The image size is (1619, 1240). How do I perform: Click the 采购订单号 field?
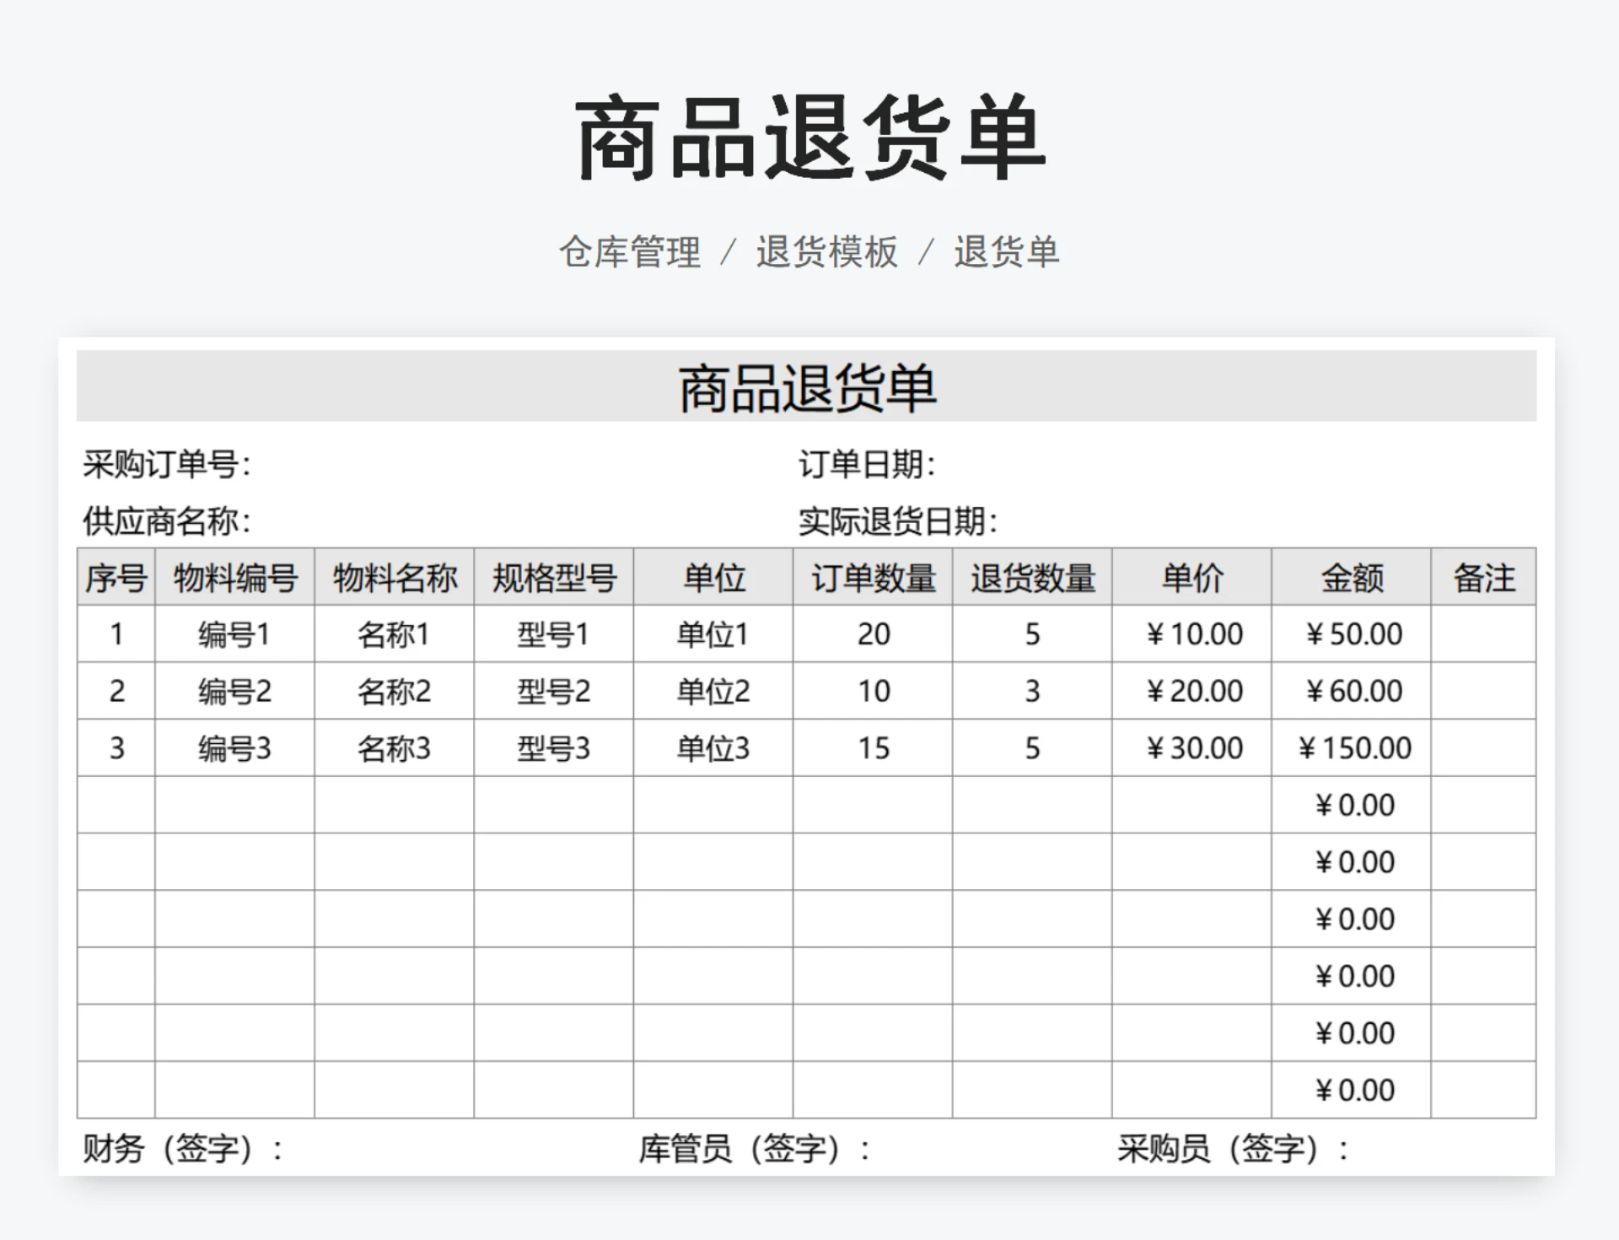(x=166, y=464)
